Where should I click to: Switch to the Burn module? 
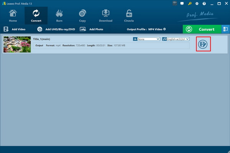click(x=59, y=16)
